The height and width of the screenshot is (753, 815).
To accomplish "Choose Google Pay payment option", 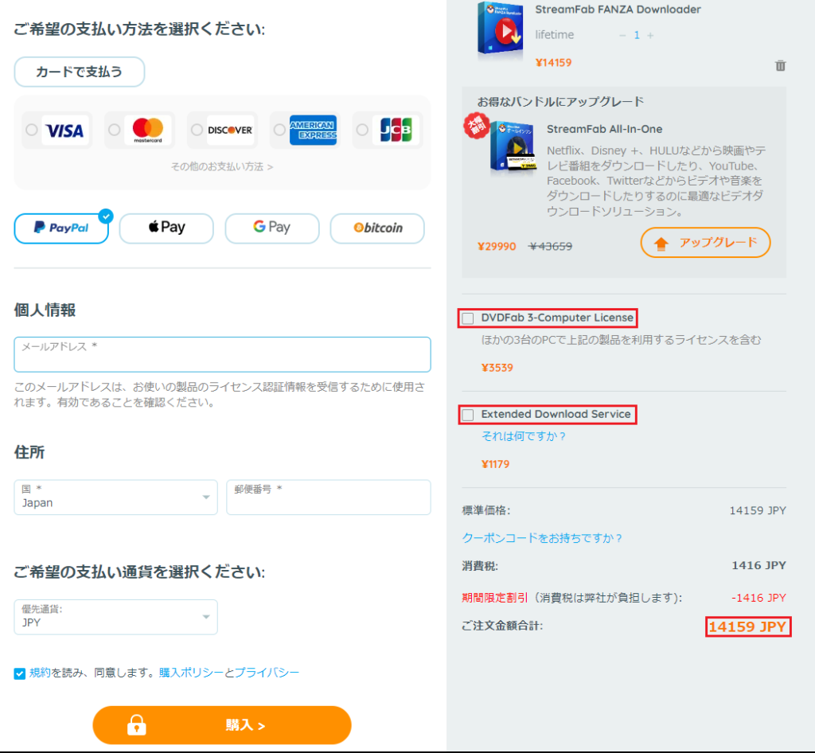I will [x=272, y=228].
